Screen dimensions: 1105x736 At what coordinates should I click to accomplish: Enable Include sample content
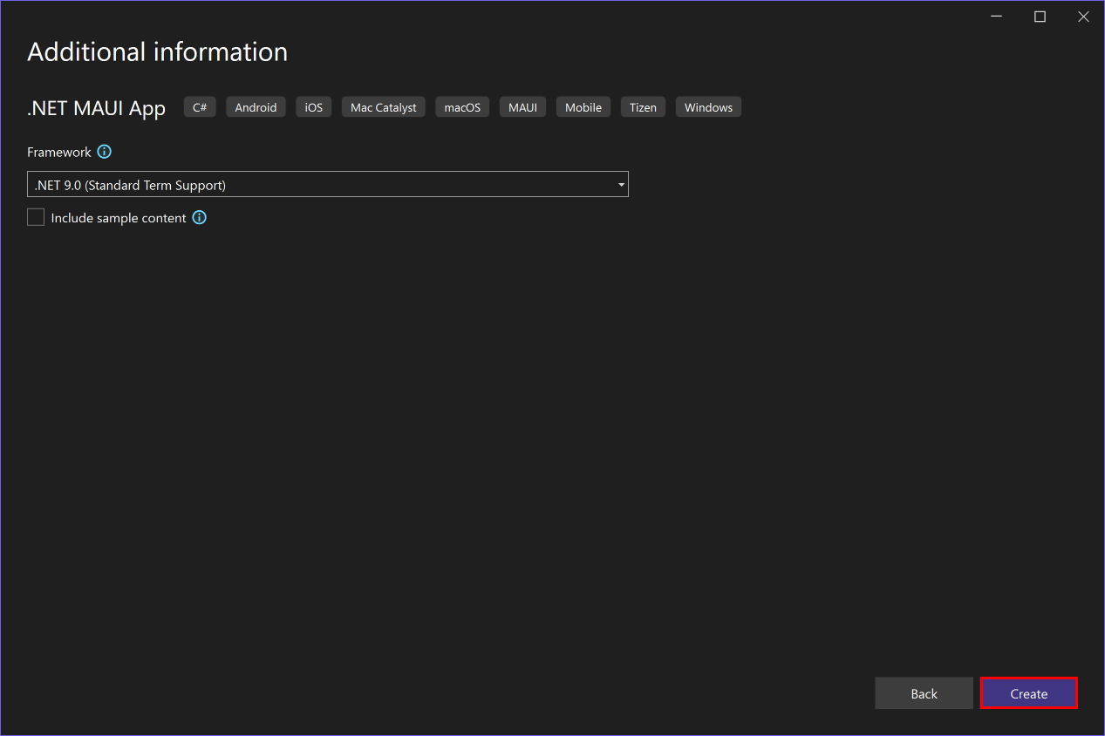35,216
